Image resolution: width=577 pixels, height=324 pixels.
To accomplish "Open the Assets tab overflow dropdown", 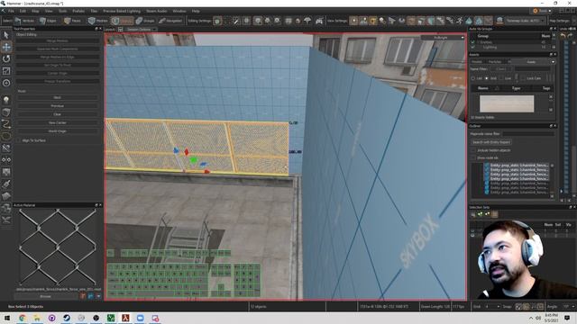I will pyautogui.click(x=553, y=62).
